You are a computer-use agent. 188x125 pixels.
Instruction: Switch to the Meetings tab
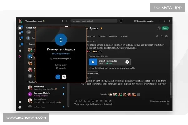113,36
